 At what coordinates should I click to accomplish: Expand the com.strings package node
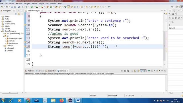(5, 43)
